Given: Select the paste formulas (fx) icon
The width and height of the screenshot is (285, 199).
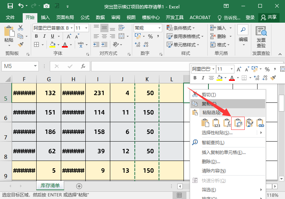Looking at the screenshot, I should point(227,123).
